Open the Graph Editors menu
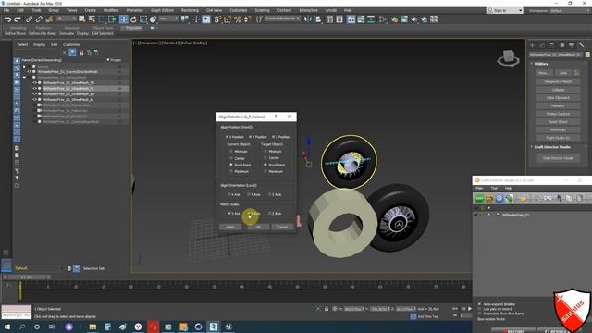 click(163, 10)
